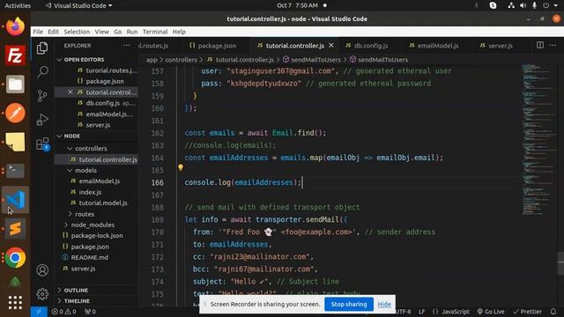Open the Show Applications grid
Screen dimensions: 564x317
tap(15, 303)
